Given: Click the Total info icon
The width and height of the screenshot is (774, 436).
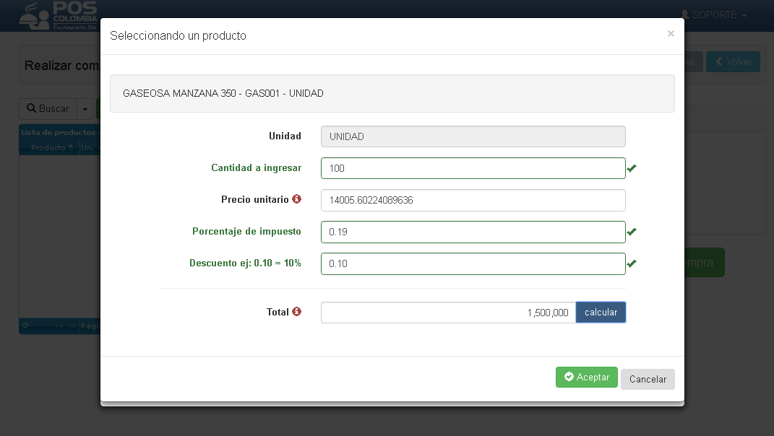Looking at the screenshot, I should click(297, 312).
